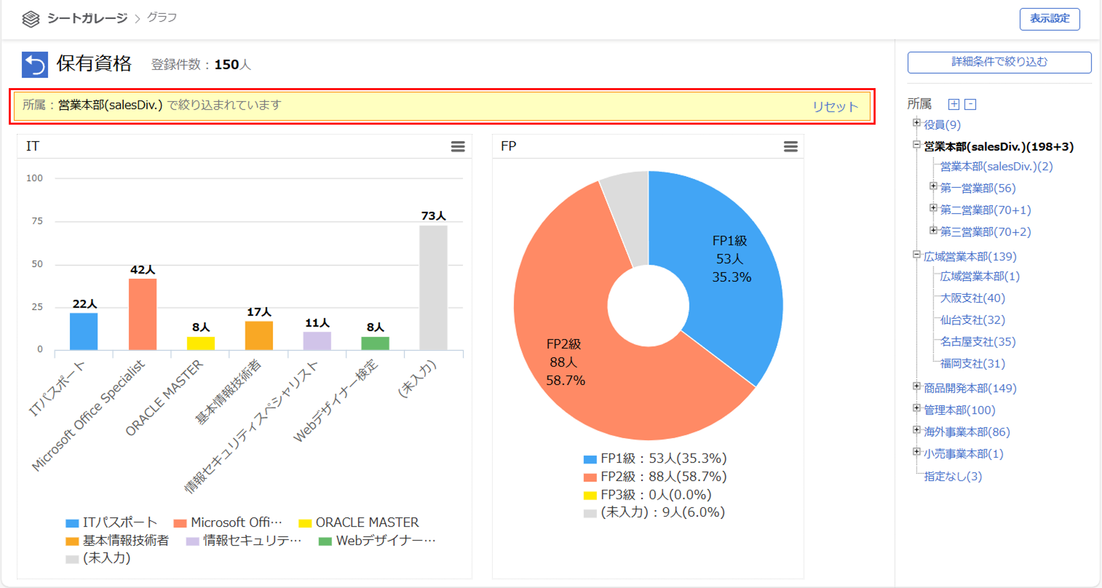The width and height of the screenshot is (1102, 588).
Task: Click リセット link to clear filter
Action: tap(835, 106)
